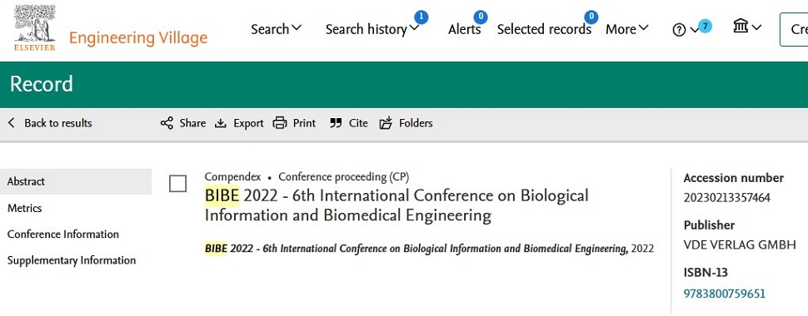The image size is (808, 316).
Task: Click the accession number 20230213357464
Action: pyautogui.click(x=727, y=198)
